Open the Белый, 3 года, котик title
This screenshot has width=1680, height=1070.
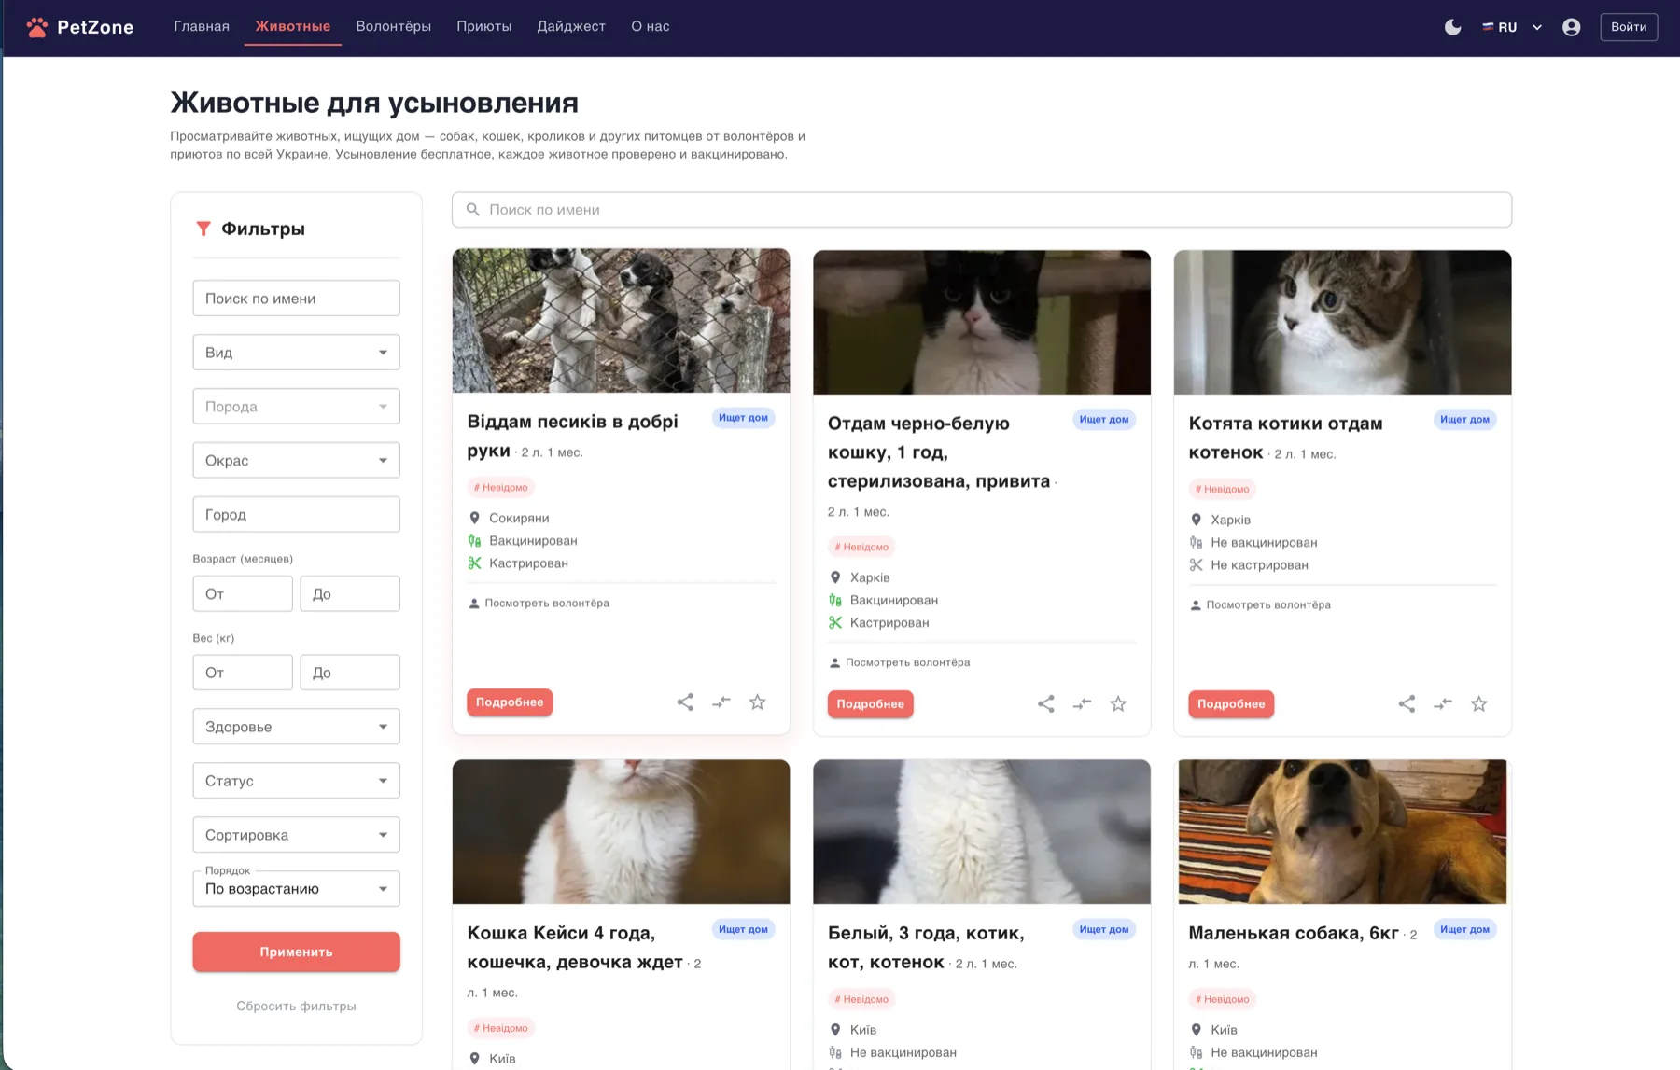[x=926, y=948]
